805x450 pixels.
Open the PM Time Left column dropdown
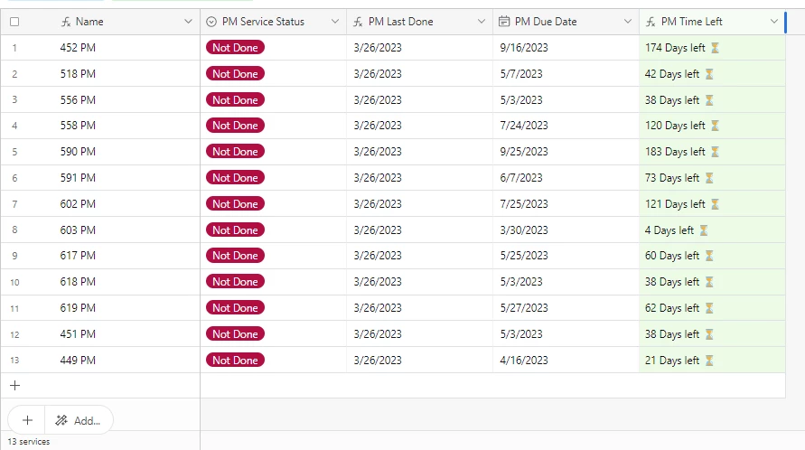[x=773, y=22]
